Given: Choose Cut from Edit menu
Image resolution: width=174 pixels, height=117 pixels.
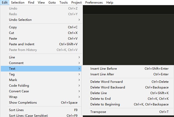Looking at the screenshot, I should click(x=41, y=33).
